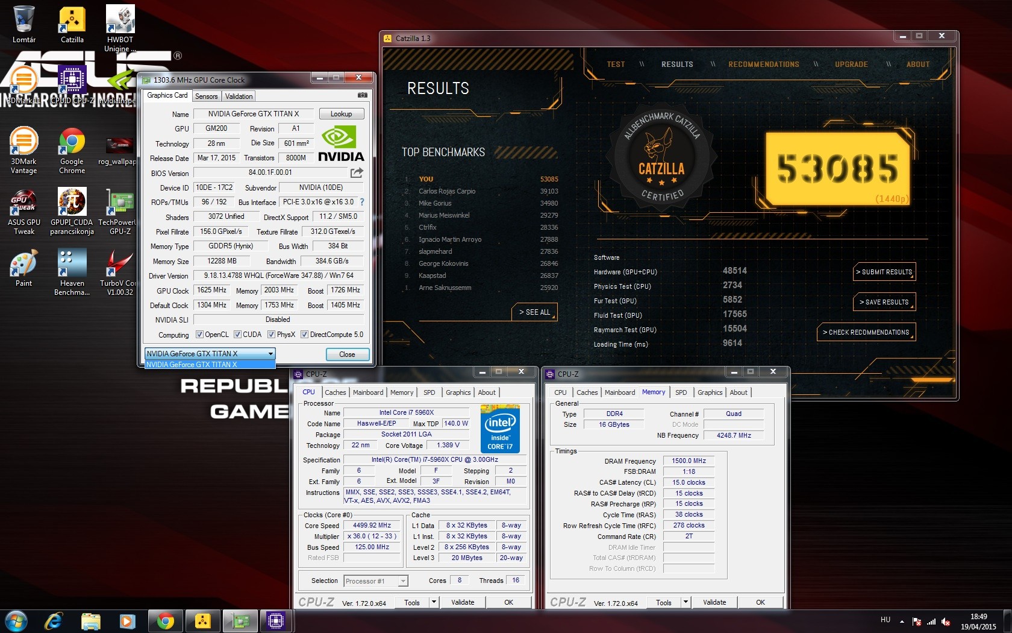1012x633 pixels.
Task: Toggle the OpenCL checkbox in GPU-Z
Action: point(199,335)
